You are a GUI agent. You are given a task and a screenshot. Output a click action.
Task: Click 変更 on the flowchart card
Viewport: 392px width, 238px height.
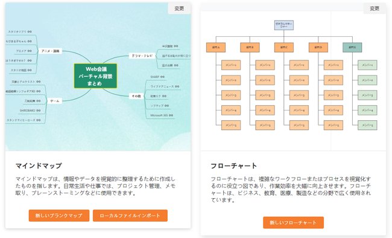click(375, 8)
